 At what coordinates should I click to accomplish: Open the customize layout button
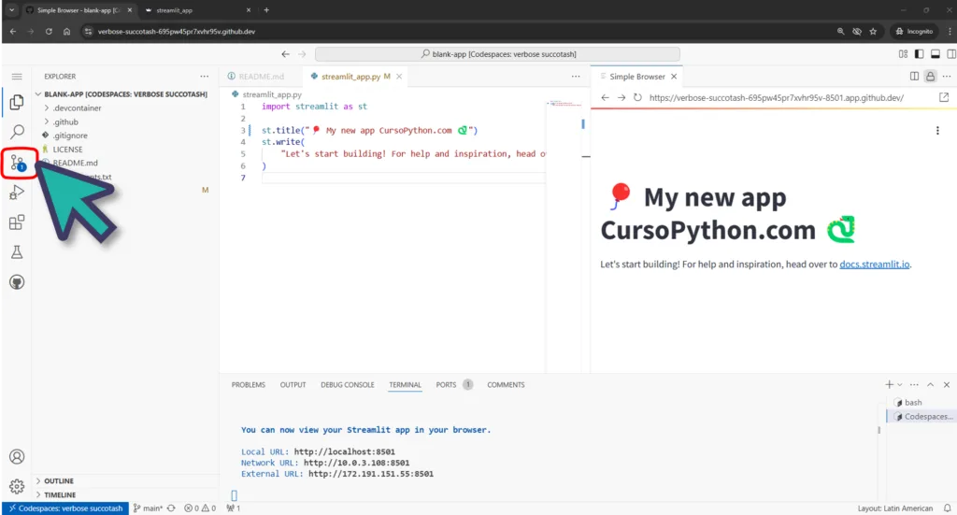[x=904, y=54]
